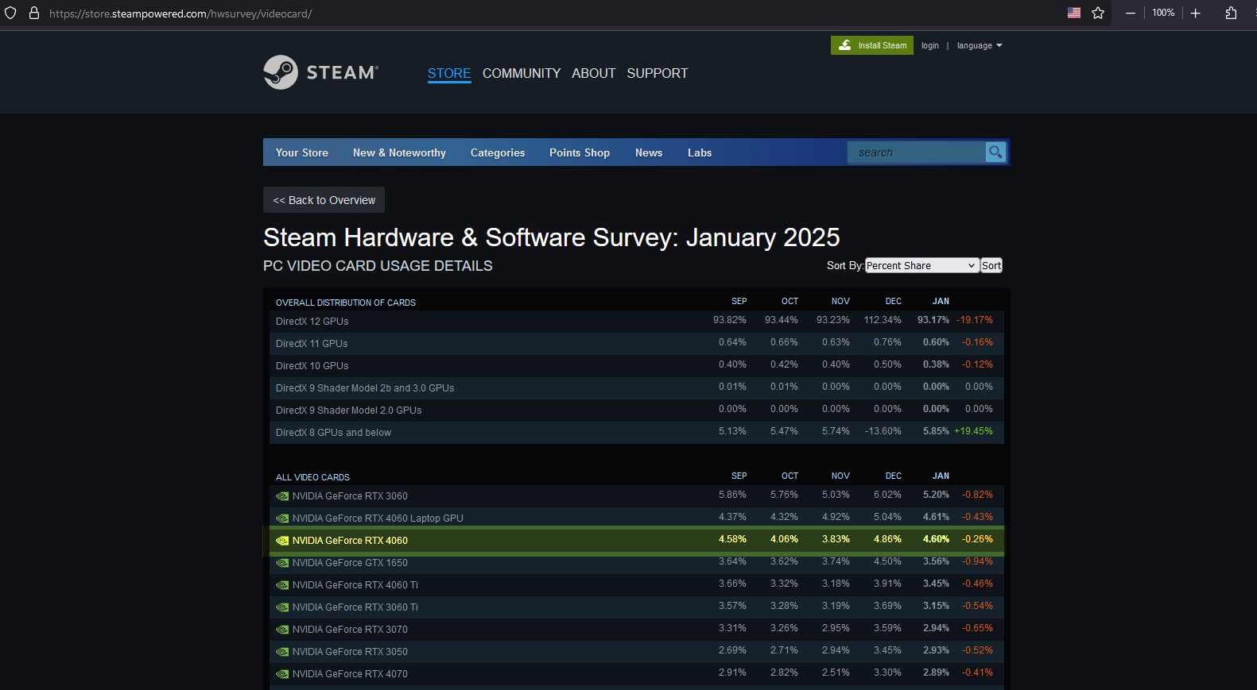This screenshot has width=1257, height=690.
Task: Click the NVIDIA GeForce RTX 3050 name
Action: (350, 652)
